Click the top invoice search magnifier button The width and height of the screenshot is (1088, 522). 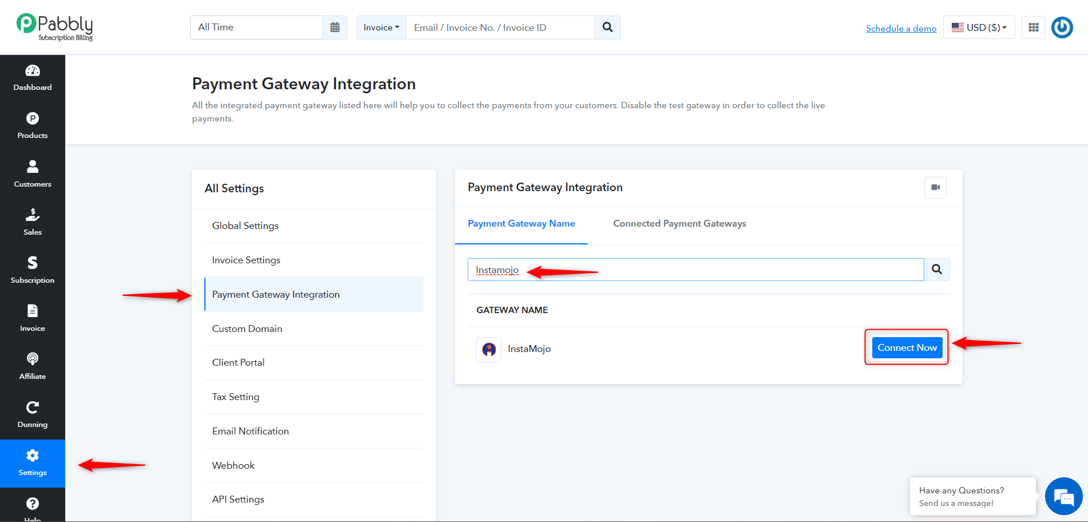608,27
